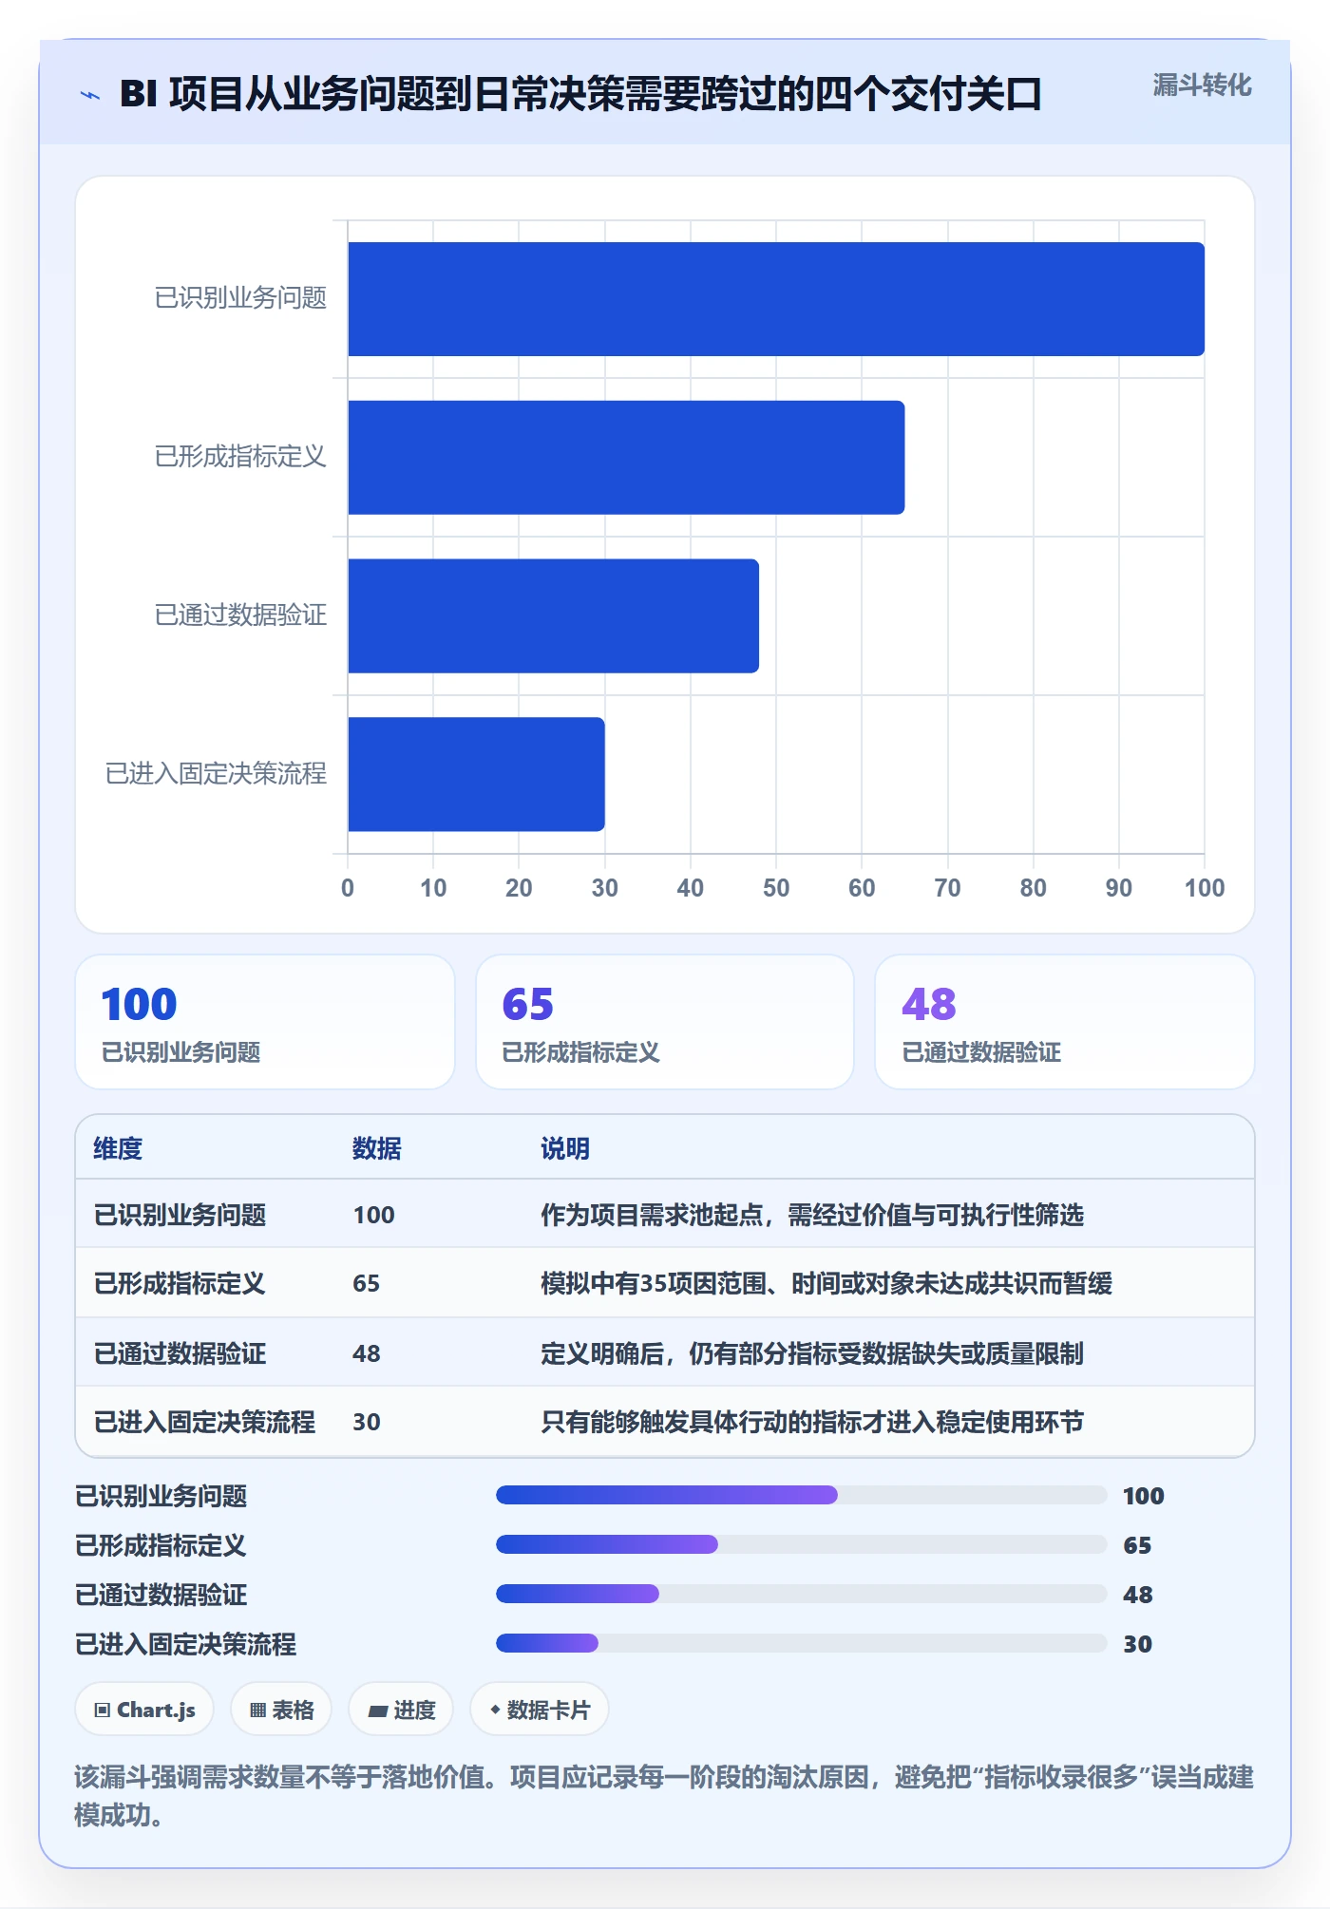
Task: Click the 数据卡片 chip
Action: (x=540, y=1710)
